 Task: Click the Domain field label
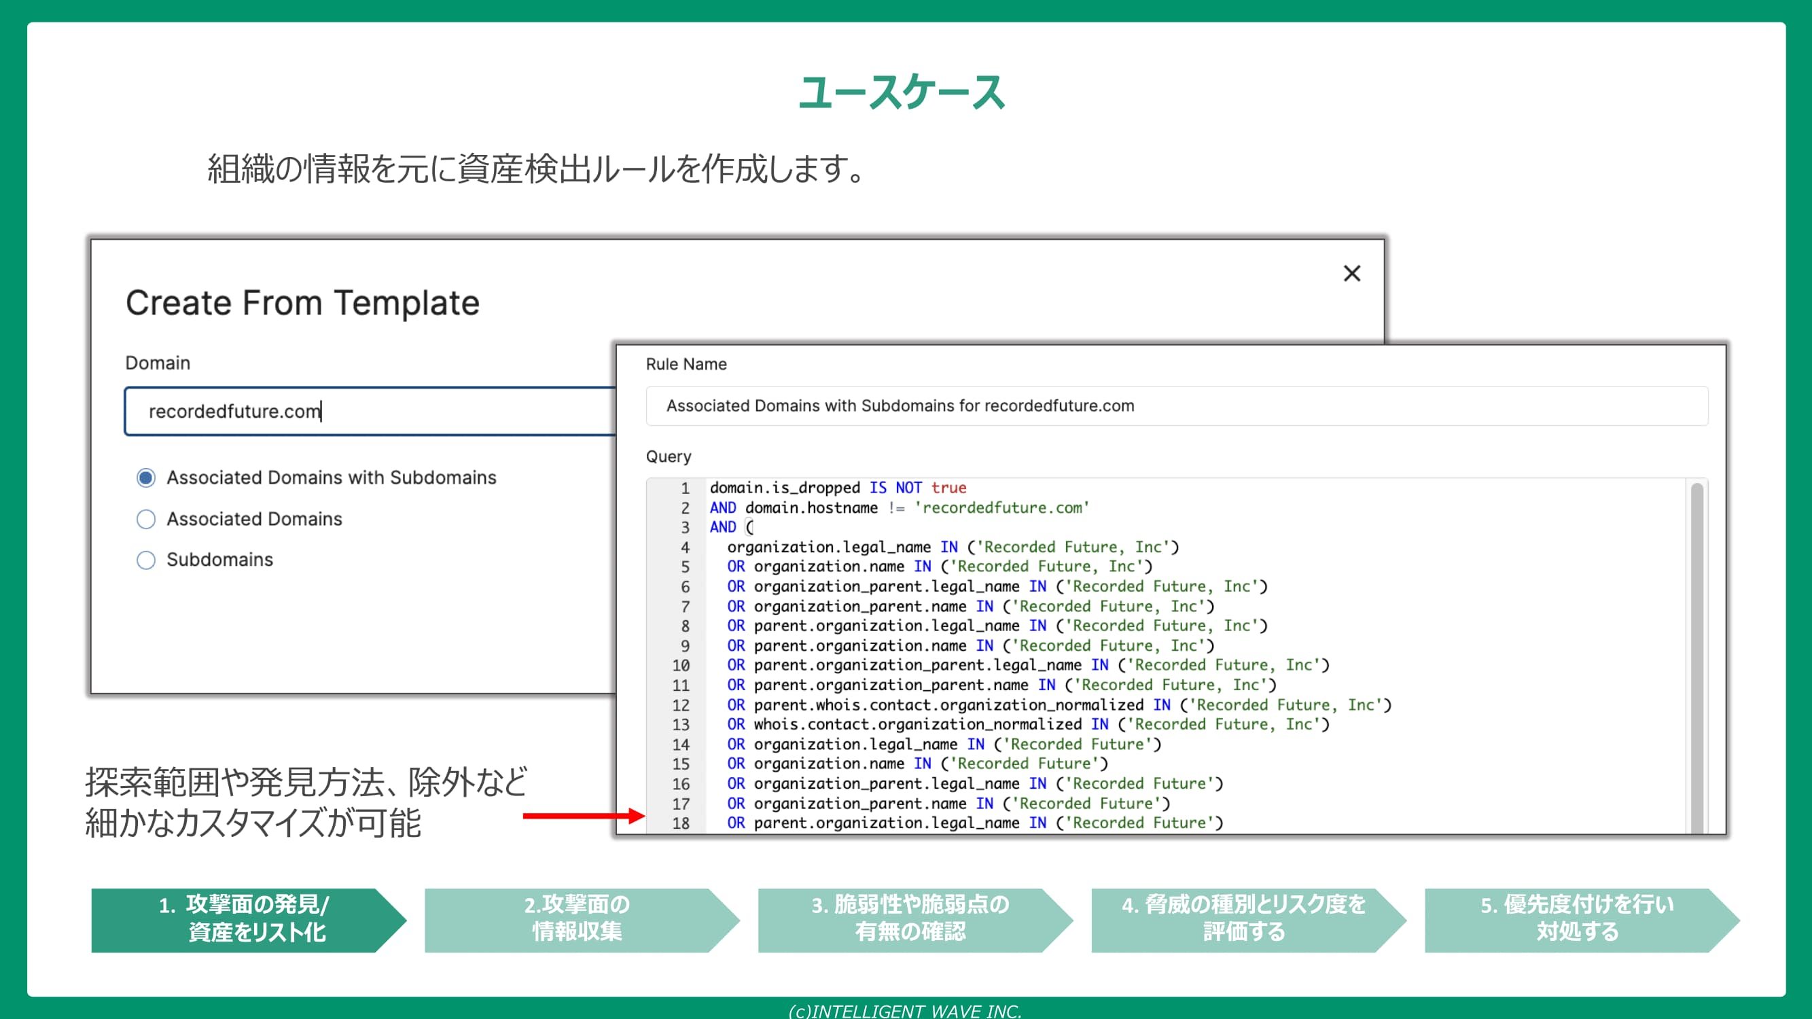click(158, 363)
